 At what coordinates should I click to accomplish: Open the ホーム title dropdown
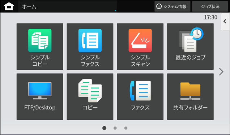68,6
